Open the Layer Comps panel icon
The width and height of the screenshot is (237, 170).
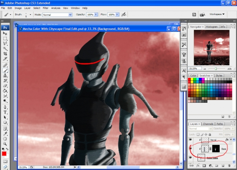184,87
